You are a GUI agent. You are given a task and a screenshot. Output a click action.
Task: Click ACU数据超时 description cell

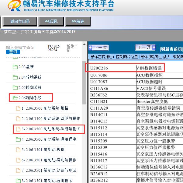click(x=149, y=82)
